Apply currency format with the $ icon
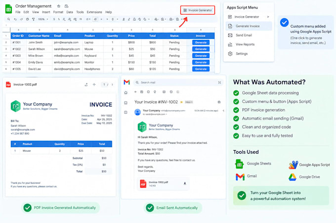The height and width of the screenshot is (223, 336). pyautogui.click(x=54, y=19)
